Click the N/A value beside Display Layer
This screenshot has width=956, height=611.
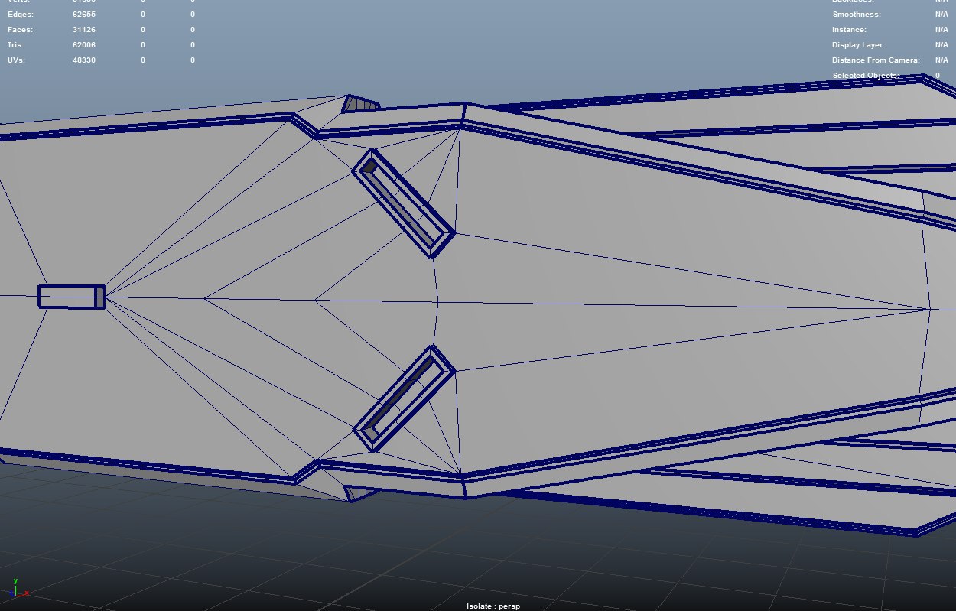[x=941, y=45]
